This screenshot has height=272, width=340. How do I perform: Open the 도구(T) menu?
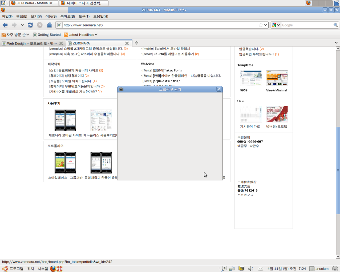pos(84,16)
